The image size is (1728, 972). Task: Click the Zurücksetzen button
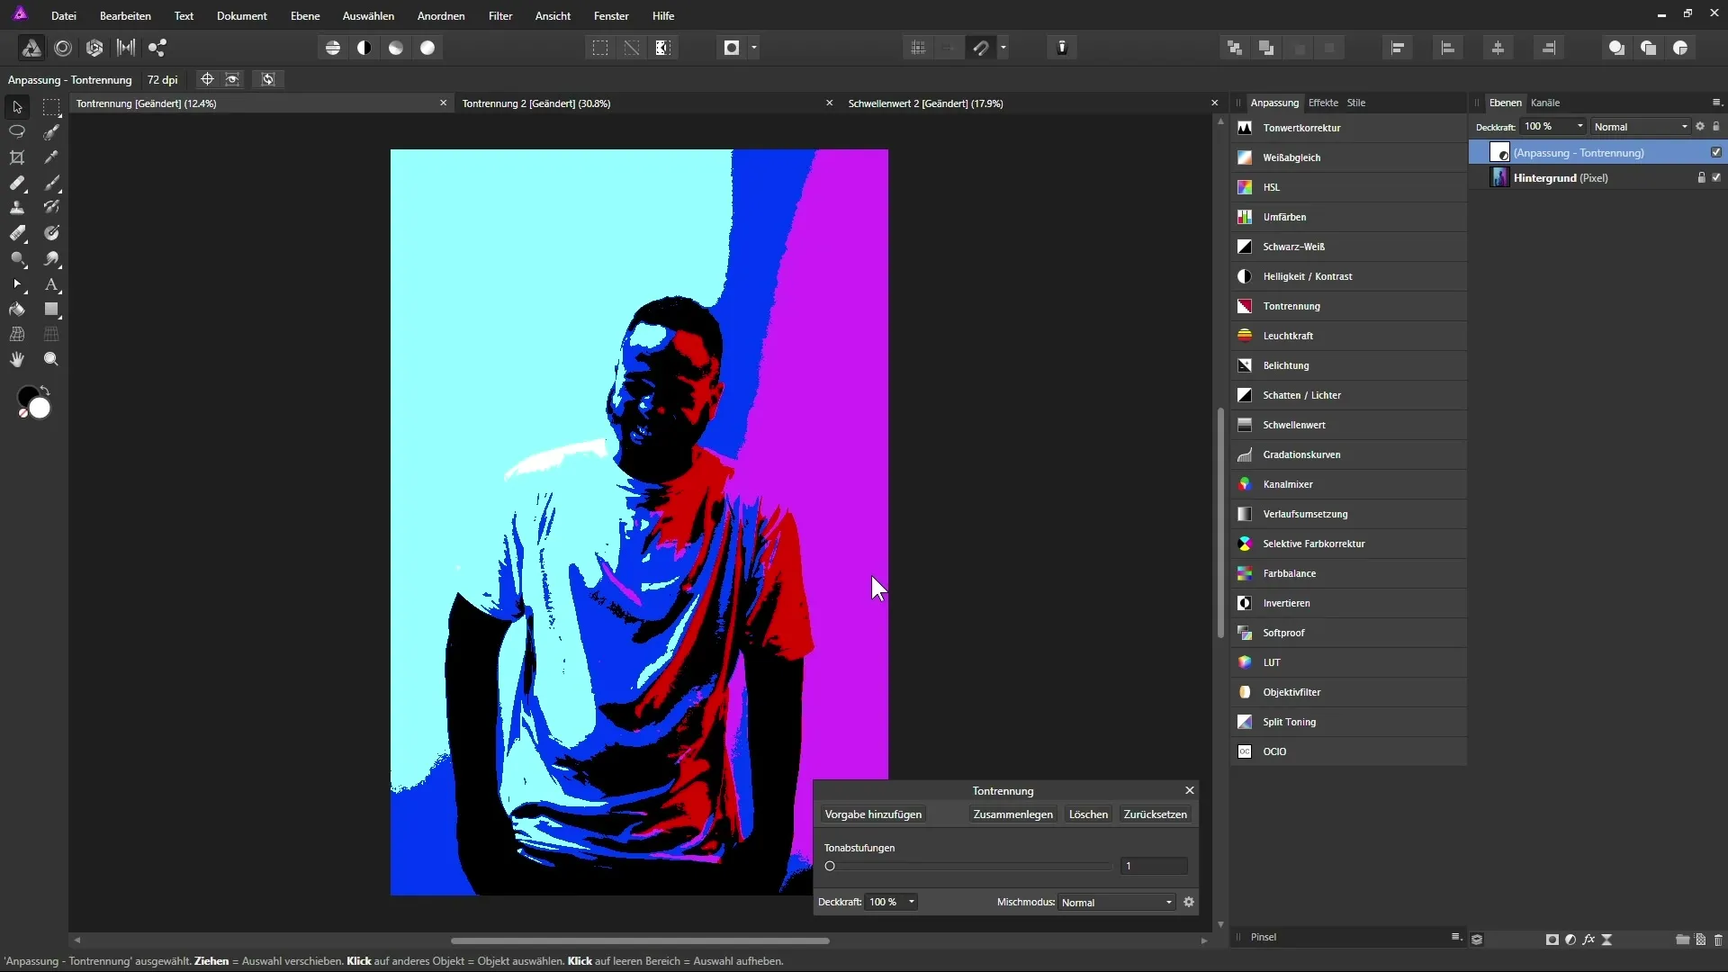click(x=1155, y=814)
